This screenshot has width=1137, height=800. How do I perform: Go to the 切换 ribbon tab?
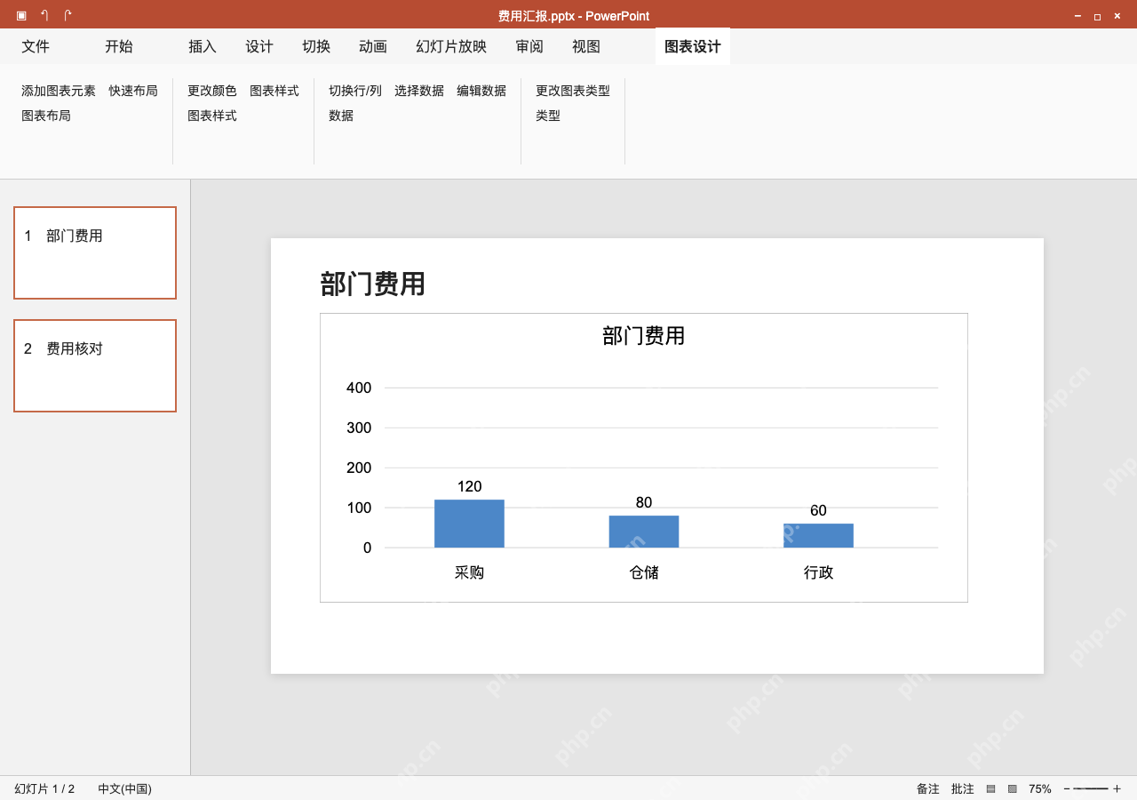coord(316,46)
